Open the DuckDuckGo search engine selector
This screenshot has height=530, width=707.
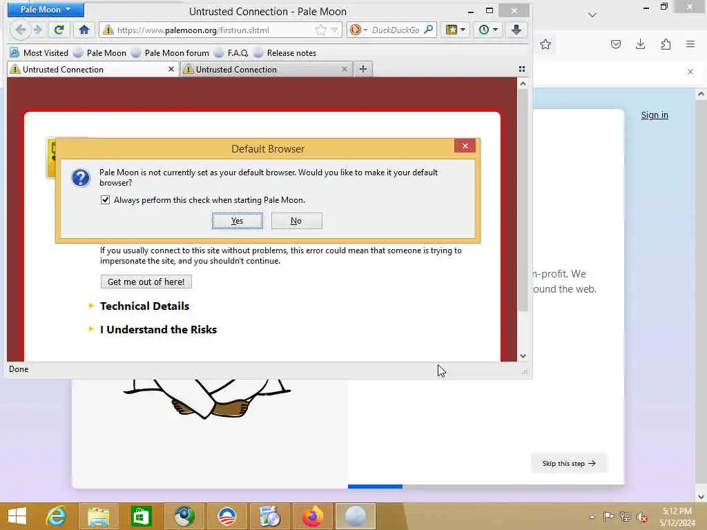point(358,30)
